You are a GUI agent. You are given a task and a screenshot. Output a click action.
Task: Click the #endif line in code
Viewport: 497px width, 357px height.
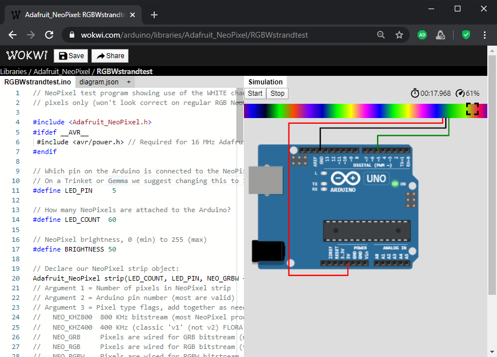click(x=45, y=152)
